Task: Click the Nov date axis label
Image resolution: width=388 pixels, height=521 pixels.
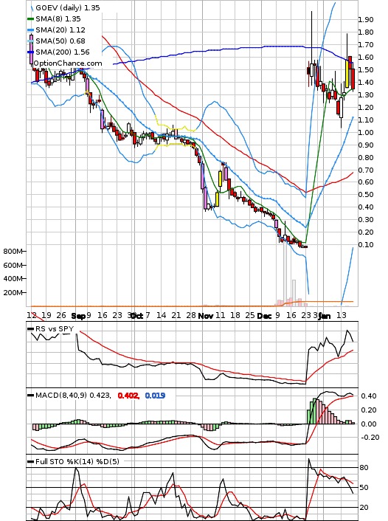Action: [206, 316]
